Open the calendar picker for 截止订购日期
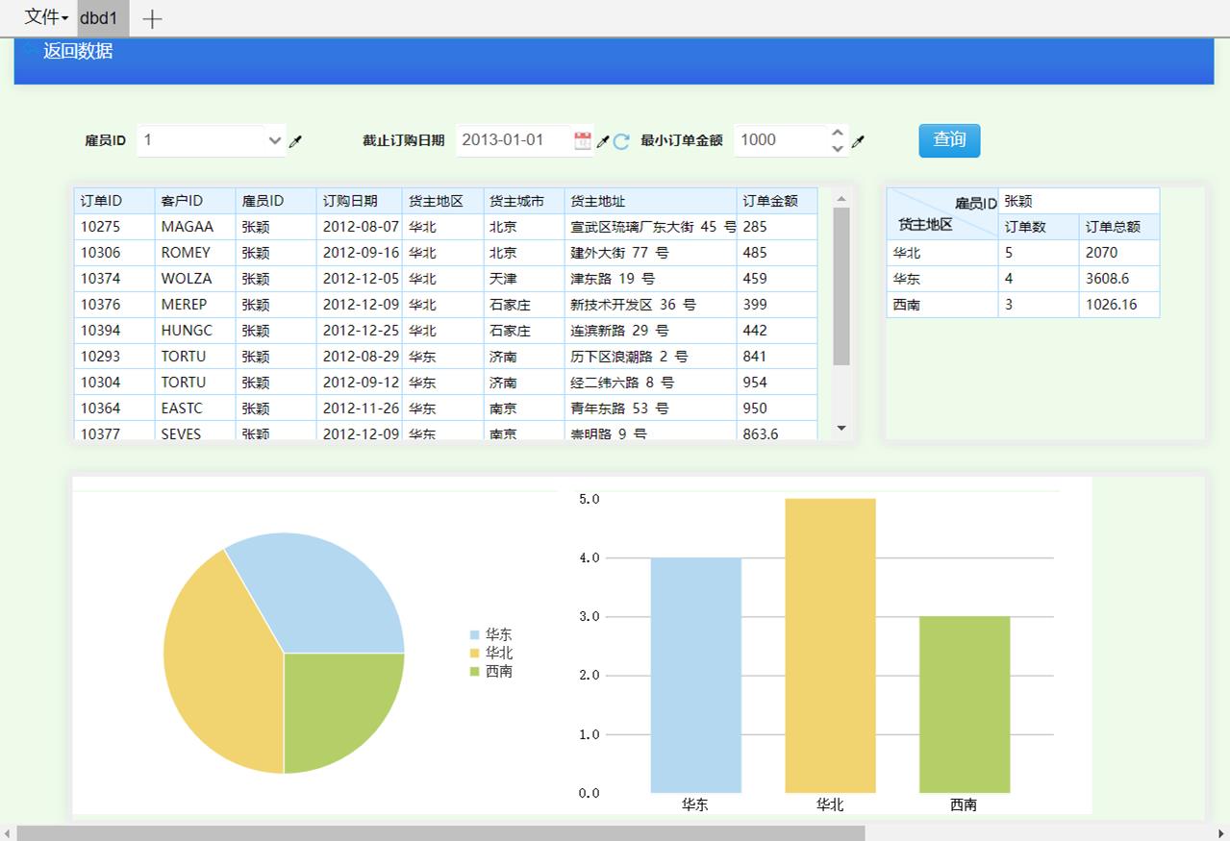The height and width of the screenshot is (841, 1230). (x=583, y=140)
